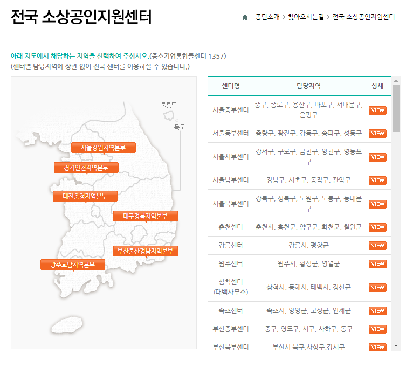Click the 원주센터 name cell

click(231, 264)
